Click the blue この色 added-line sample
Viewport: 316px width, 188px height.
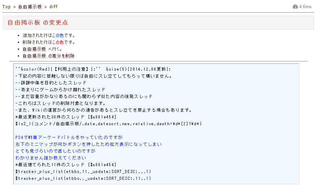coord(58,35)
